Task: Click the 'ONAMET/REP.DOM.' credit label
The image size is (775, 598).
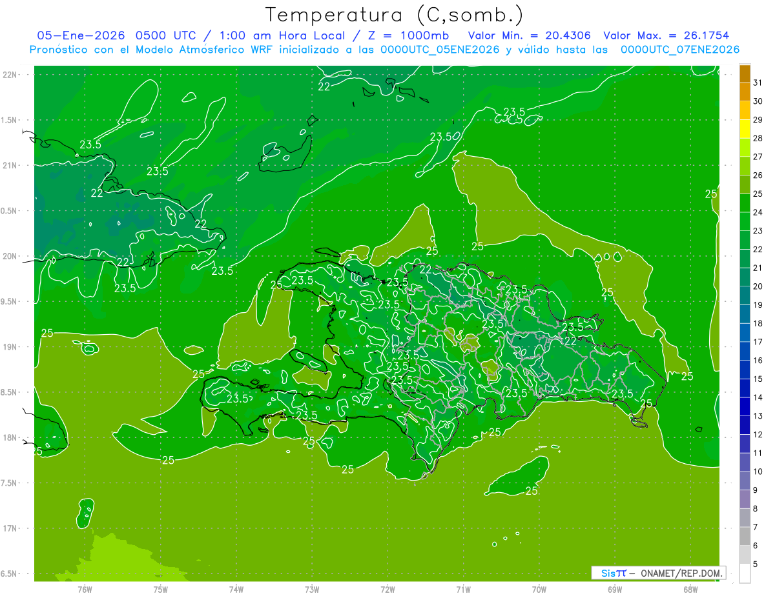Action: pos(681,573)
